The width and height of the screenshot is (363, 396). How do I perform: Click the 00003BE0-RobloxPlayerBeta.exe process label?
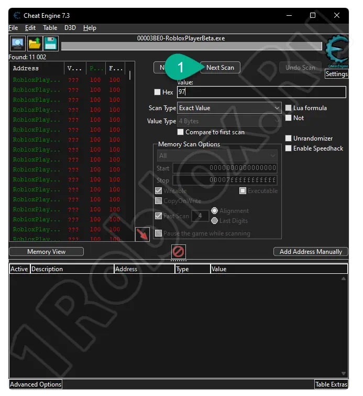point(181,38)
